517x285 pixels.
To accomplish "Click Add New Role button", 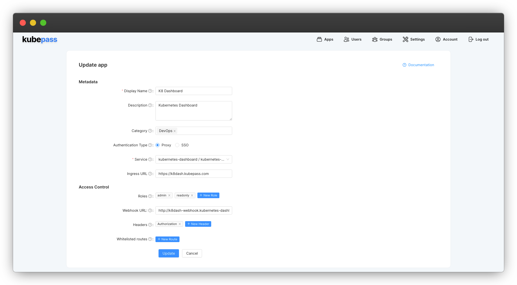I will 208,195.
